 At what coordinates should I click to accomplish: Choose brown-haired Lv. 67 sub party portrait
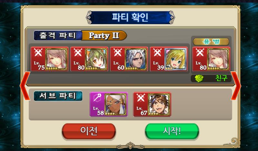[159, 105]
